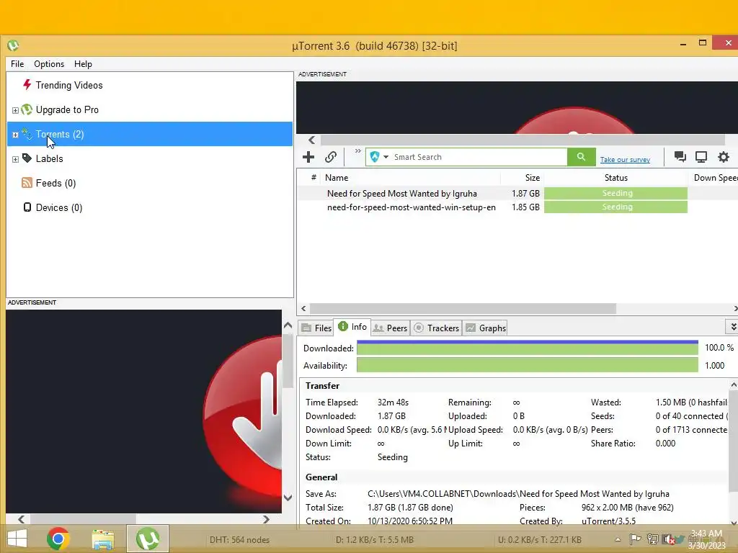Click the Devices phone icon
Viewport: 738px width, 553px height.
tap(27, 207)
